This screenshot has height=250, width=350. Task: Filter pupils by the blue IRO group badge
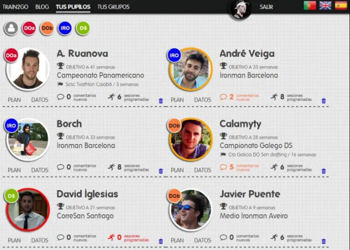(65, 28)
